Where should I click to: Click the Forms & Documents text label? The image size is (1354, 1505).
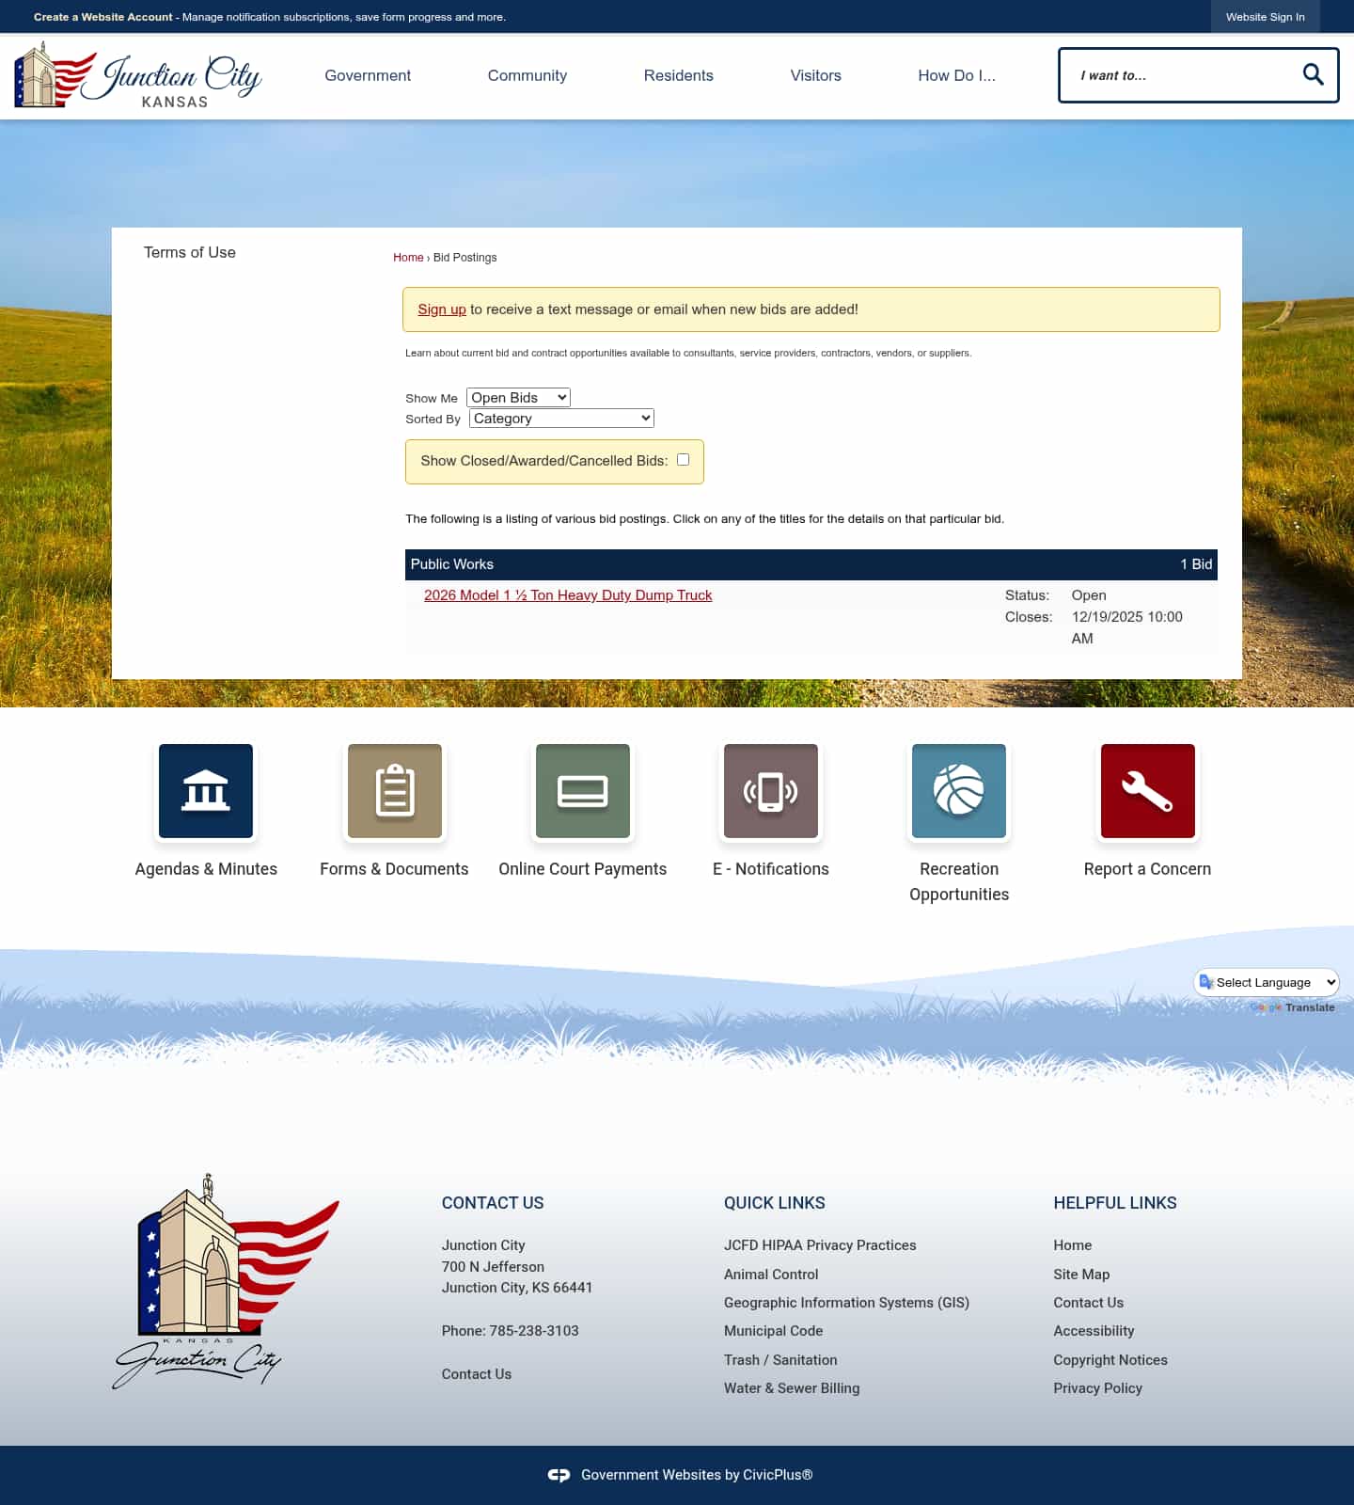pyautogui.click(x=394, y=869)
